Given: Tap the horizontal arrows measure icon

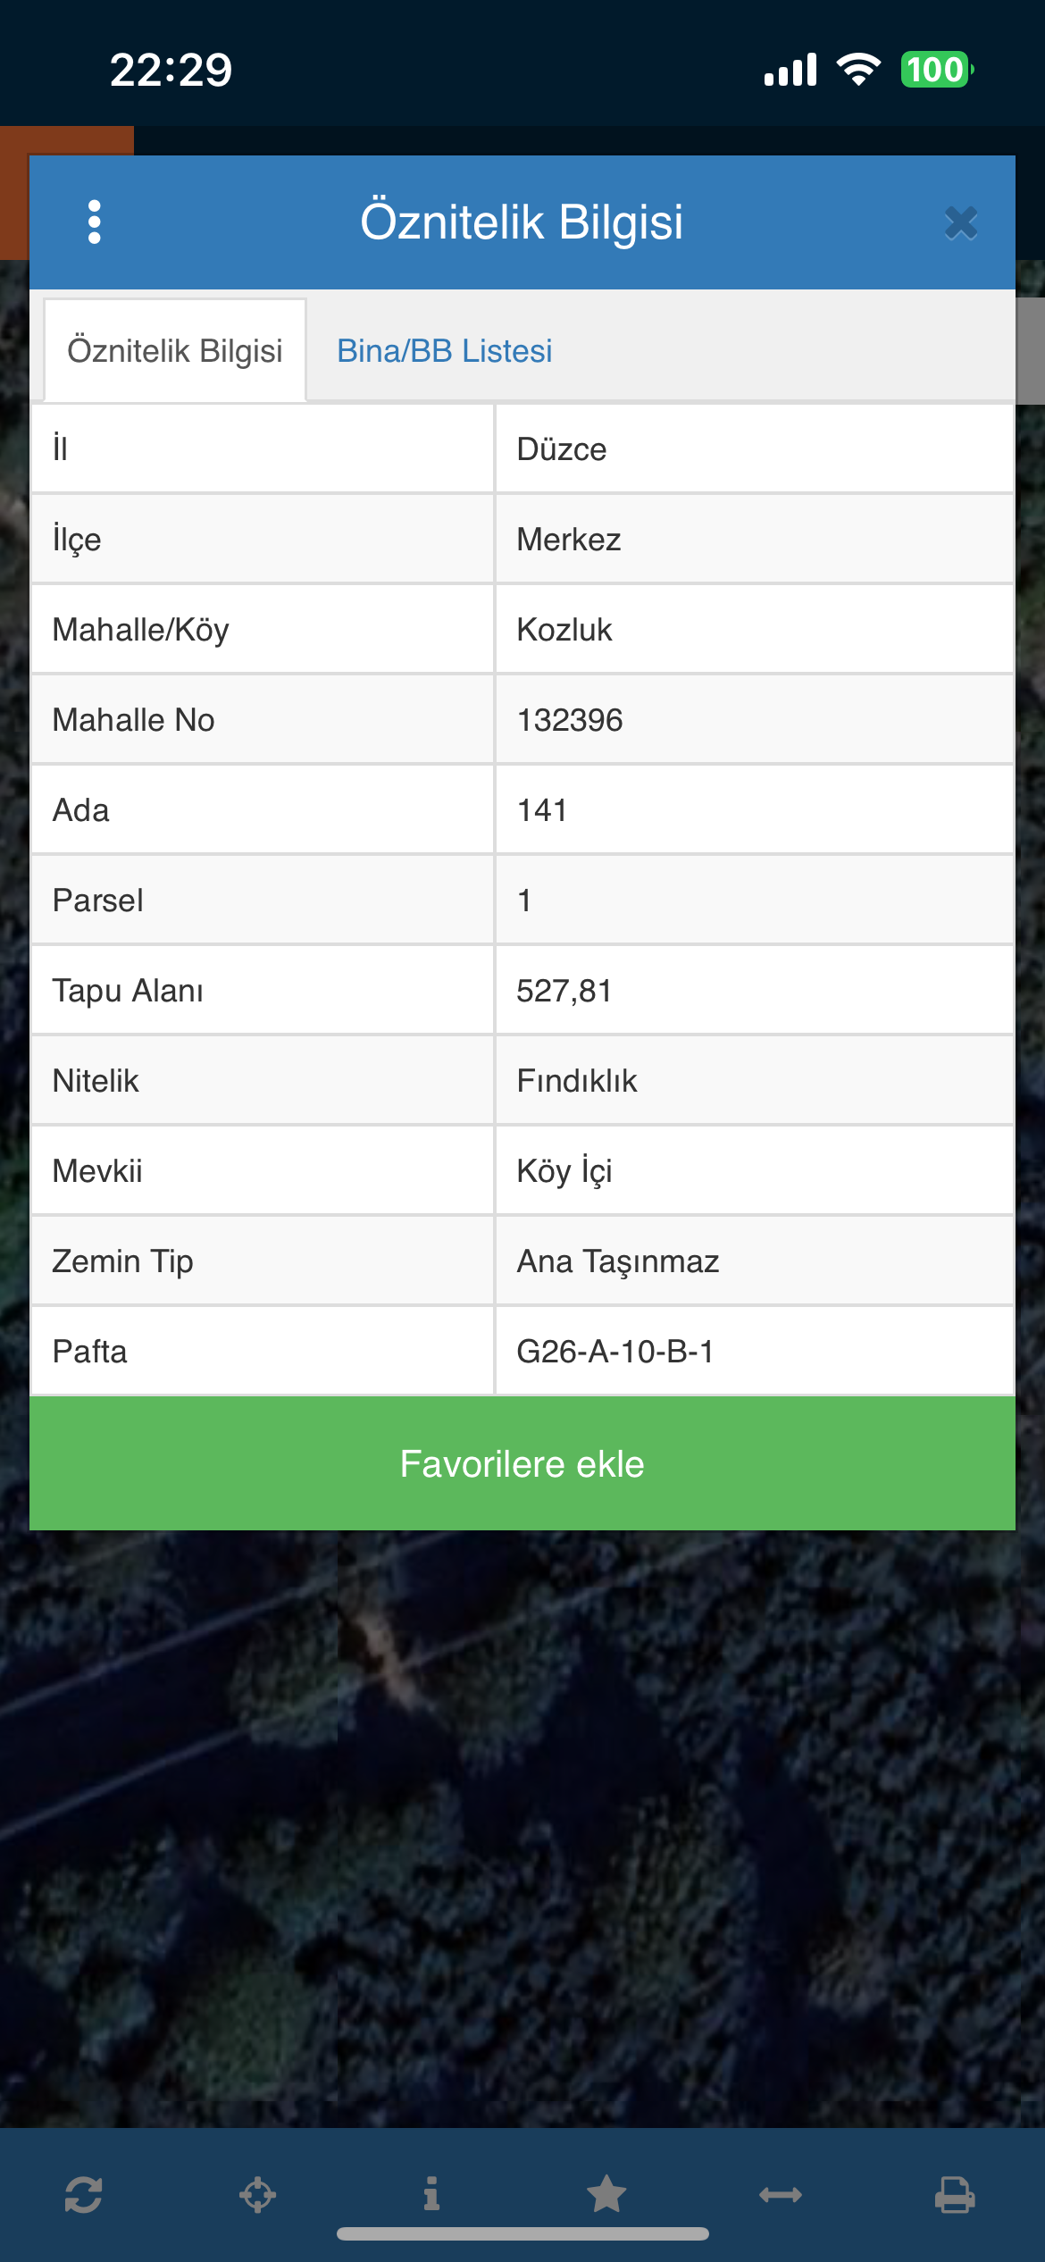Looking at the screenshot, I should click(x=781, y=2194).
